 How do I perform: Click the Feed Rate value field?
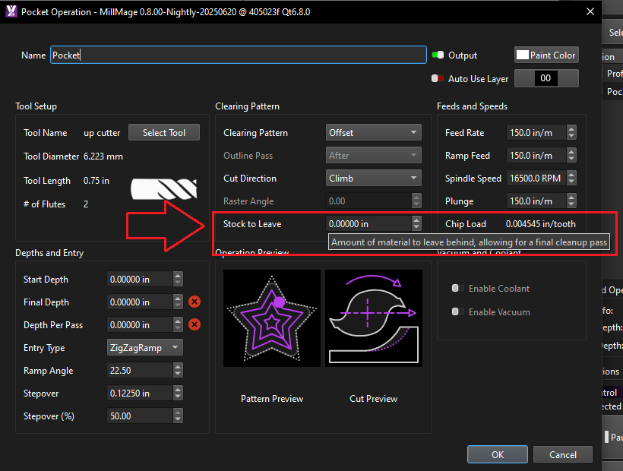536,133
